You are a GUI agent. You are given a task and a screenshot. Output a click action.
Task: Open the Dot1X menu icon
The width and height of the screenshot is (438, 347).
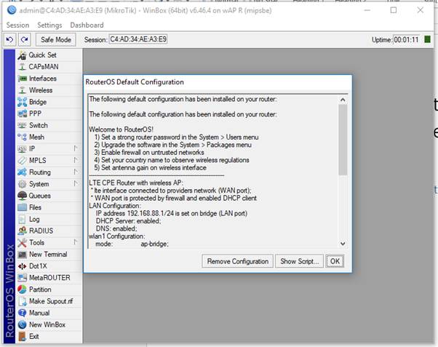tap(22, 266)
